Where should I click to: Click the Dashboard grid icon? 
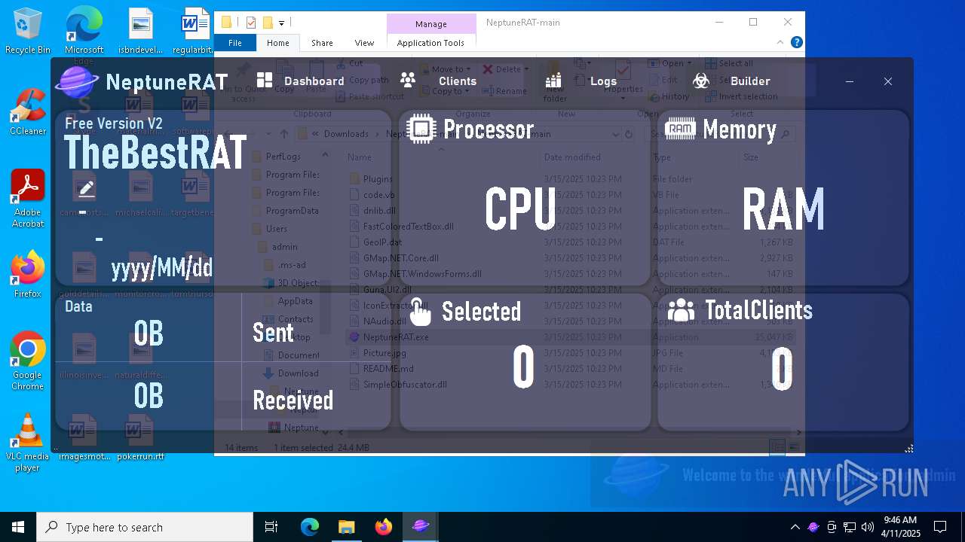pos(265,81)
